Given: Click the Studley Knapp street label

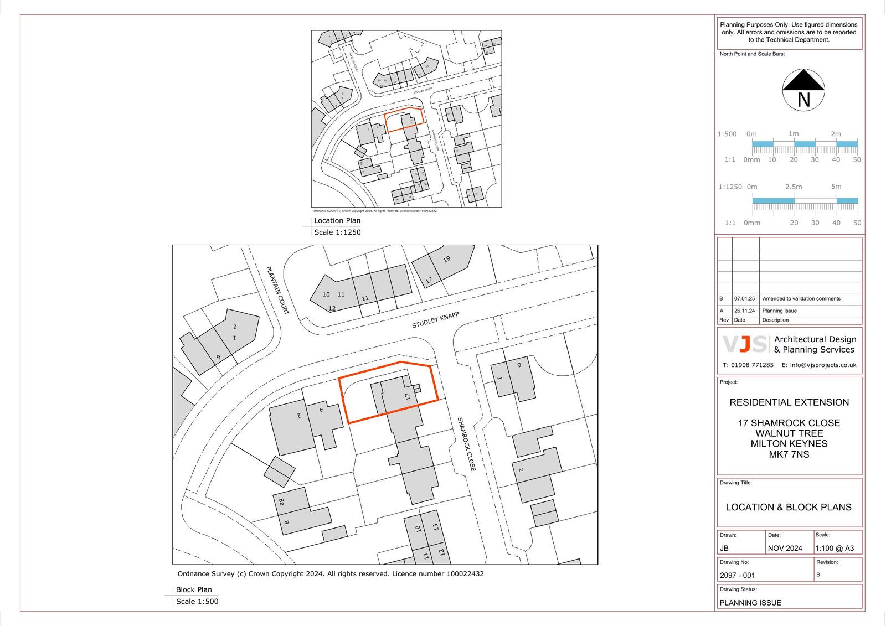Looking at the screenshot, I should pyautogui.click(x=435, y=320).
